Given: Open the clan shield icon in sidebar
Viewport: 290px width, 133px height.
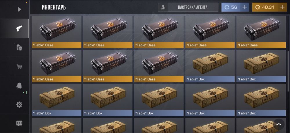Looking at the screenshot, I should 19,85.
